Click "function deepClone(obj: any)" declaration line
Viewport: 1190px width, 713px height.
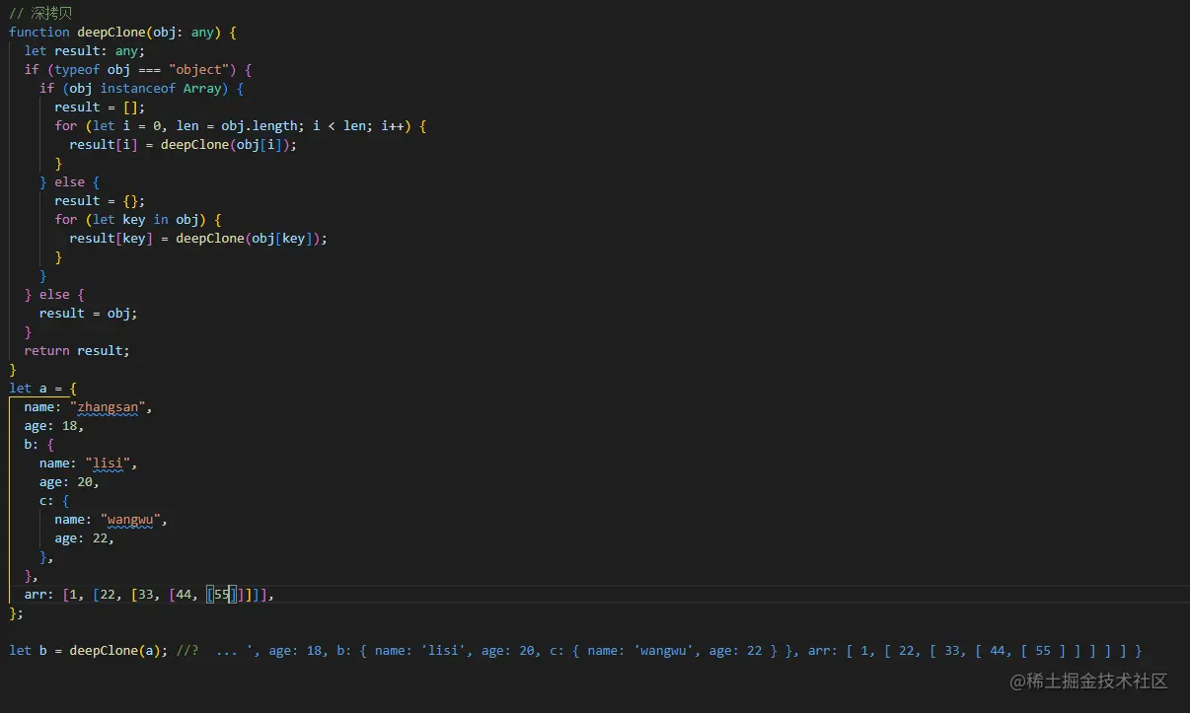(122, 32)
